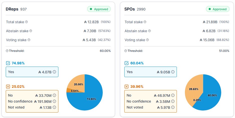This screenshot has width=235, height=118.
Task: Click help icon next to DReps Total stake
Action: tap(26, 22)
